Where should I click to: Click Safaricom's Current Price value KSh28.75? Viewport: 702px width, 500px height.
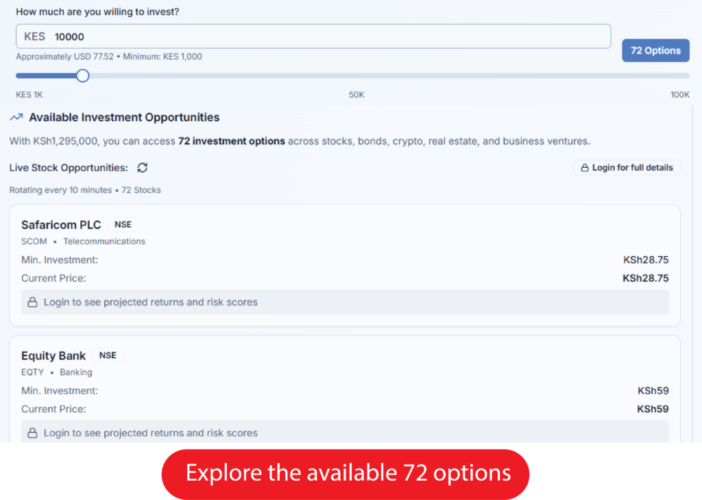pyautogui.click(x=645, y=278)
